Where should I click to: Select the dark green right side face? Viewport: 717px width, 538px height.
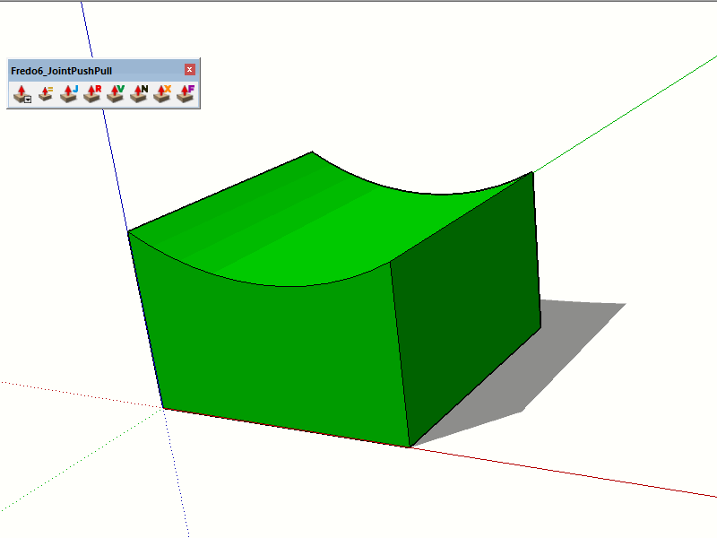tap(466, 305)
